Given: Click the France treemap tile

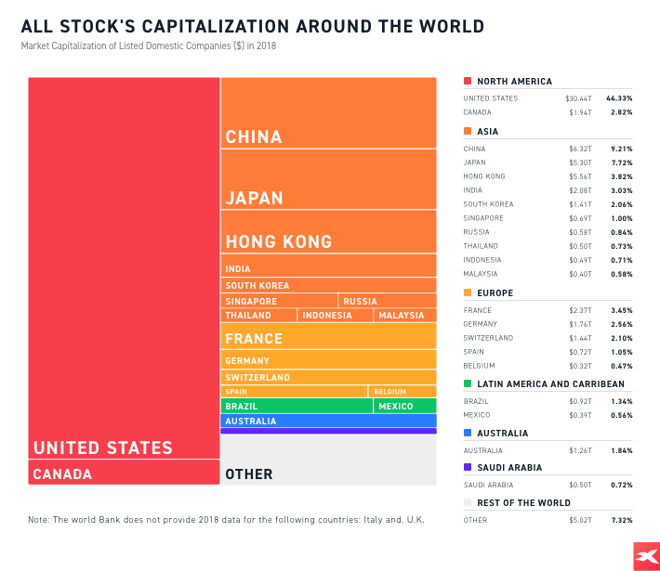Looking at the screenshot, I should point(328,336).
